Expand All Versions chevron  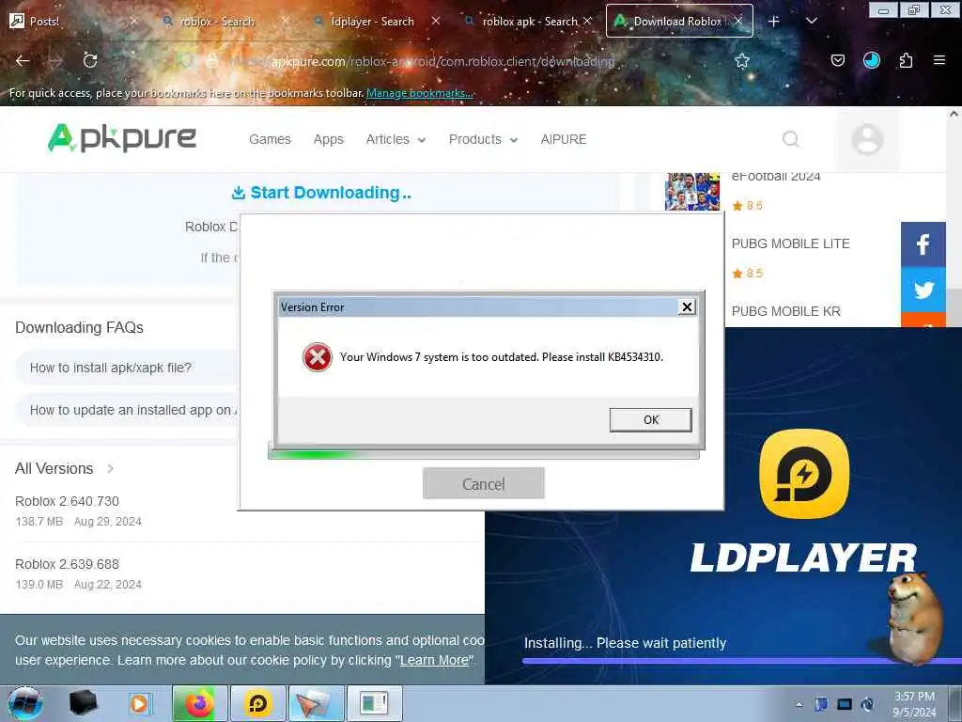[111, 468]
